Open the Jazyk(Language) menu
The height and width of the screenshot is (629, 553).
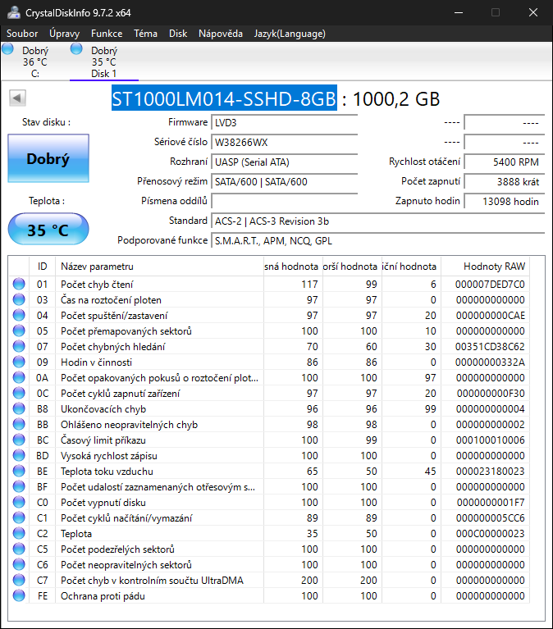290,34
